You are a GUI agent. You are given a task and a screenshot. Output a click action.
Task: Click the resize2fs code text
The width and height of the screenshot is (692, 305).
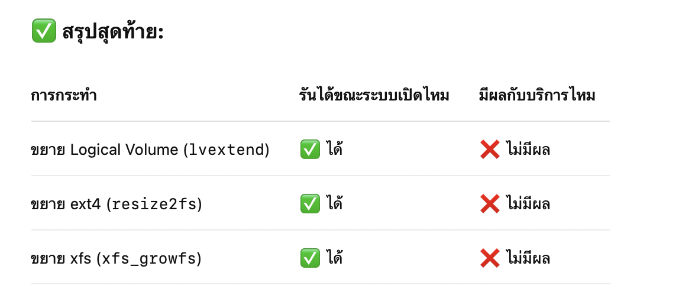pos(154,205)
